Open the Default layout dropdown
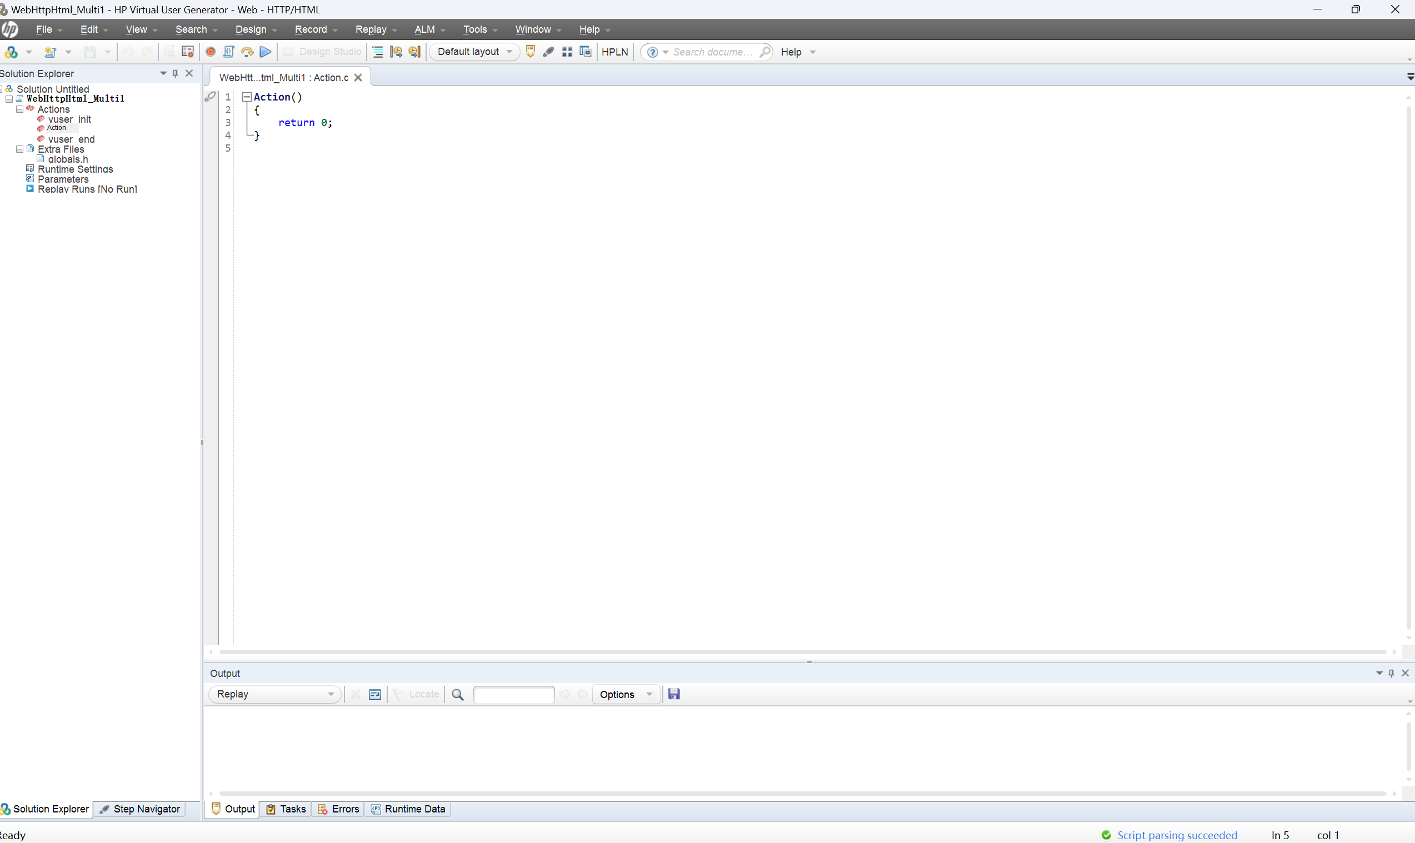 click(x=474, y=52)
